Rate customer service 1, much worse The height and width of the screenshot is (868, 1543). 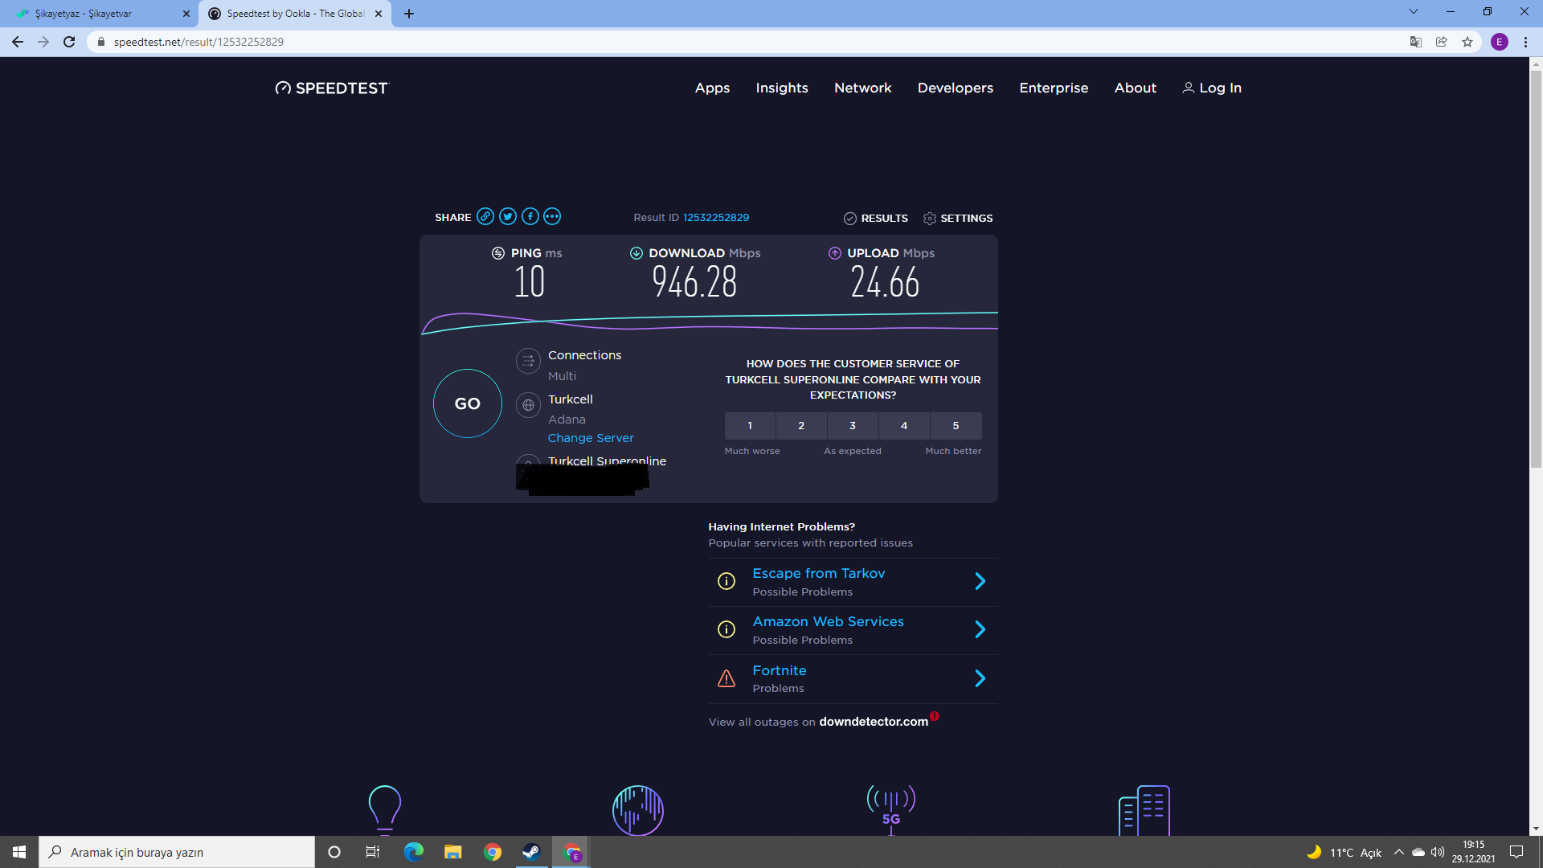[750, 426]
